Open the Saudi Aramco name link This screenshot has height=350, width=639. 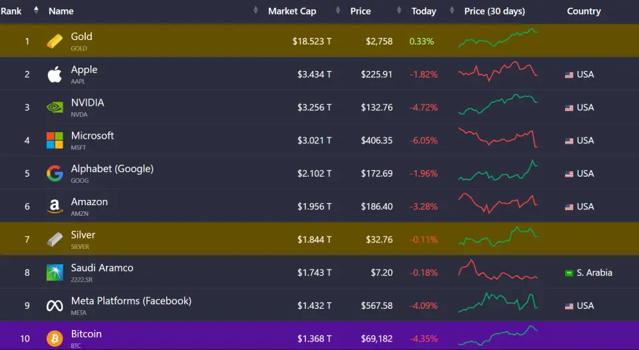tap(102, 268)
